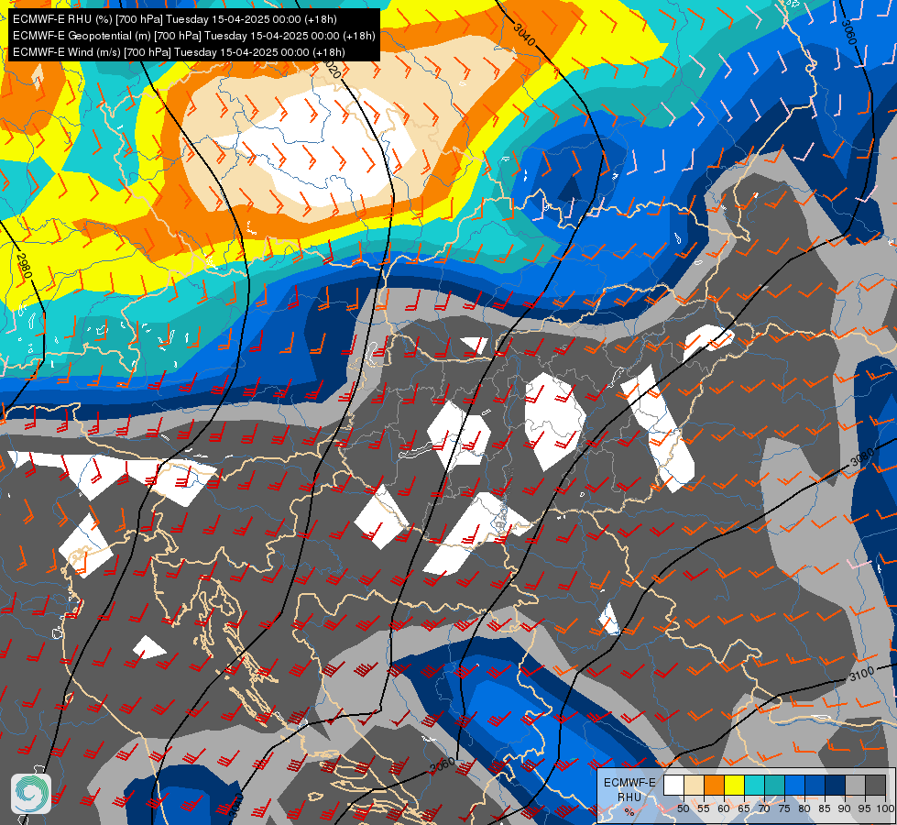This screenshot has width=897, height=825.
Task: Click legend tick label 50
Action: pyautogui.click(x=683, y=808)
